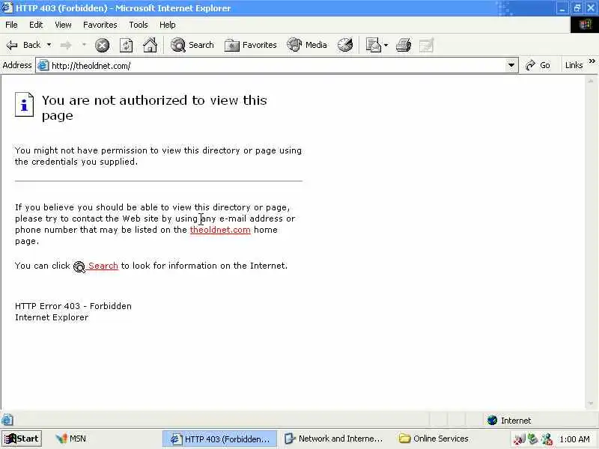Restore down the Internet Explorer window
Viewport: 599px width, 449px height.
click(x=577, y=8)
